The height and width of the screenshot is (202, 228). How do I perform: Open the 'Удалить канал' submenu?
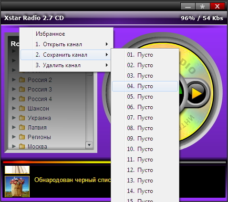pyautogui.click(x=66, y=65)
